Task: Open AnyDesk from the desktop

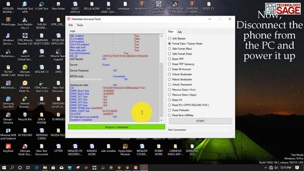Action: tap(8, 148)
